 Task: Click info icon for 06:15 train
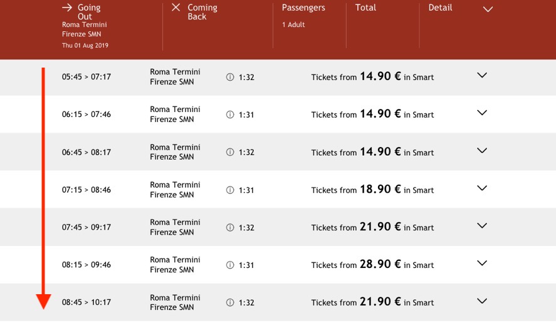click(x=230, y=115)
